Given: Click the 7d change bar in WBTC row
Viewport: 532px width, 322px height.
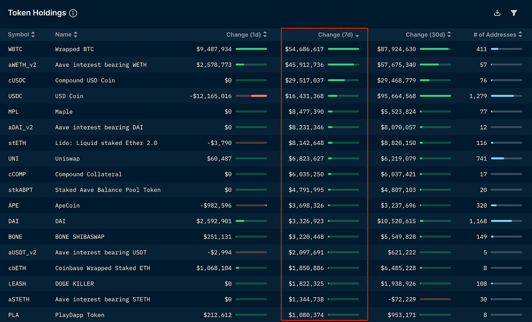Looking at the screenshot, I should pyautogui.click(x=343, y=49).
